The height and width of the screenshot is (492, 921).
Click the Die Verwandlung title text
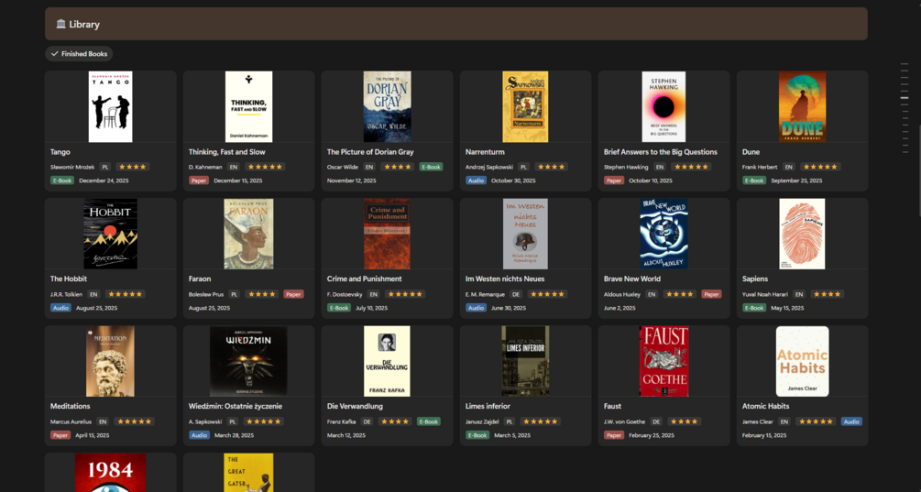click(355, 406)
